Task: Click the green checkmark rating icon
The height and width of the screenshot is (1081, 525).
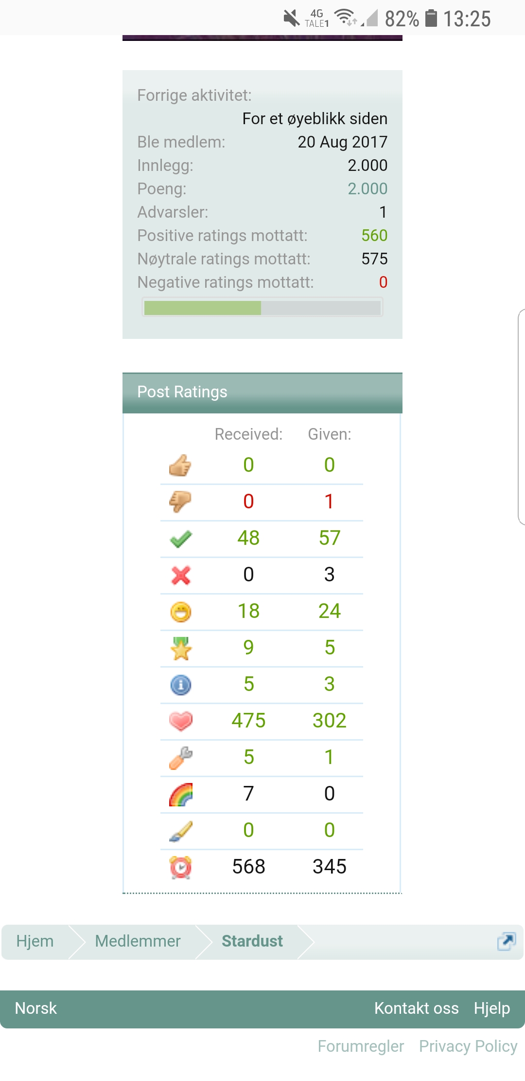Action: pyautogui.click(x=181, y=539)
